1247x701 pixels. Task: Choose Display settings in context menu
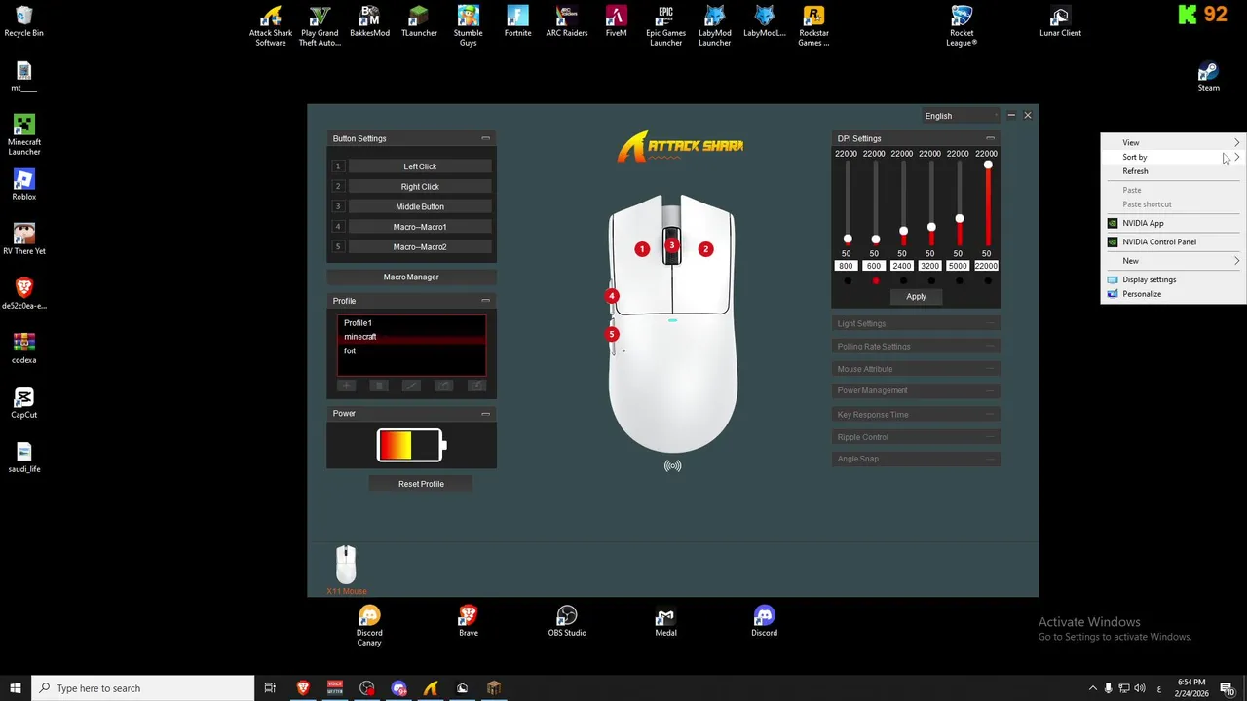[x=1173, y=279]
